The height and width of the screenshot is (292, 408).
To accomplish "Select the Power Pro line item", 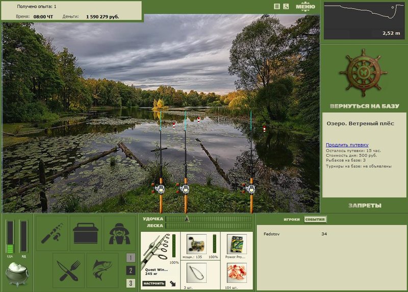I will point(237,244).
